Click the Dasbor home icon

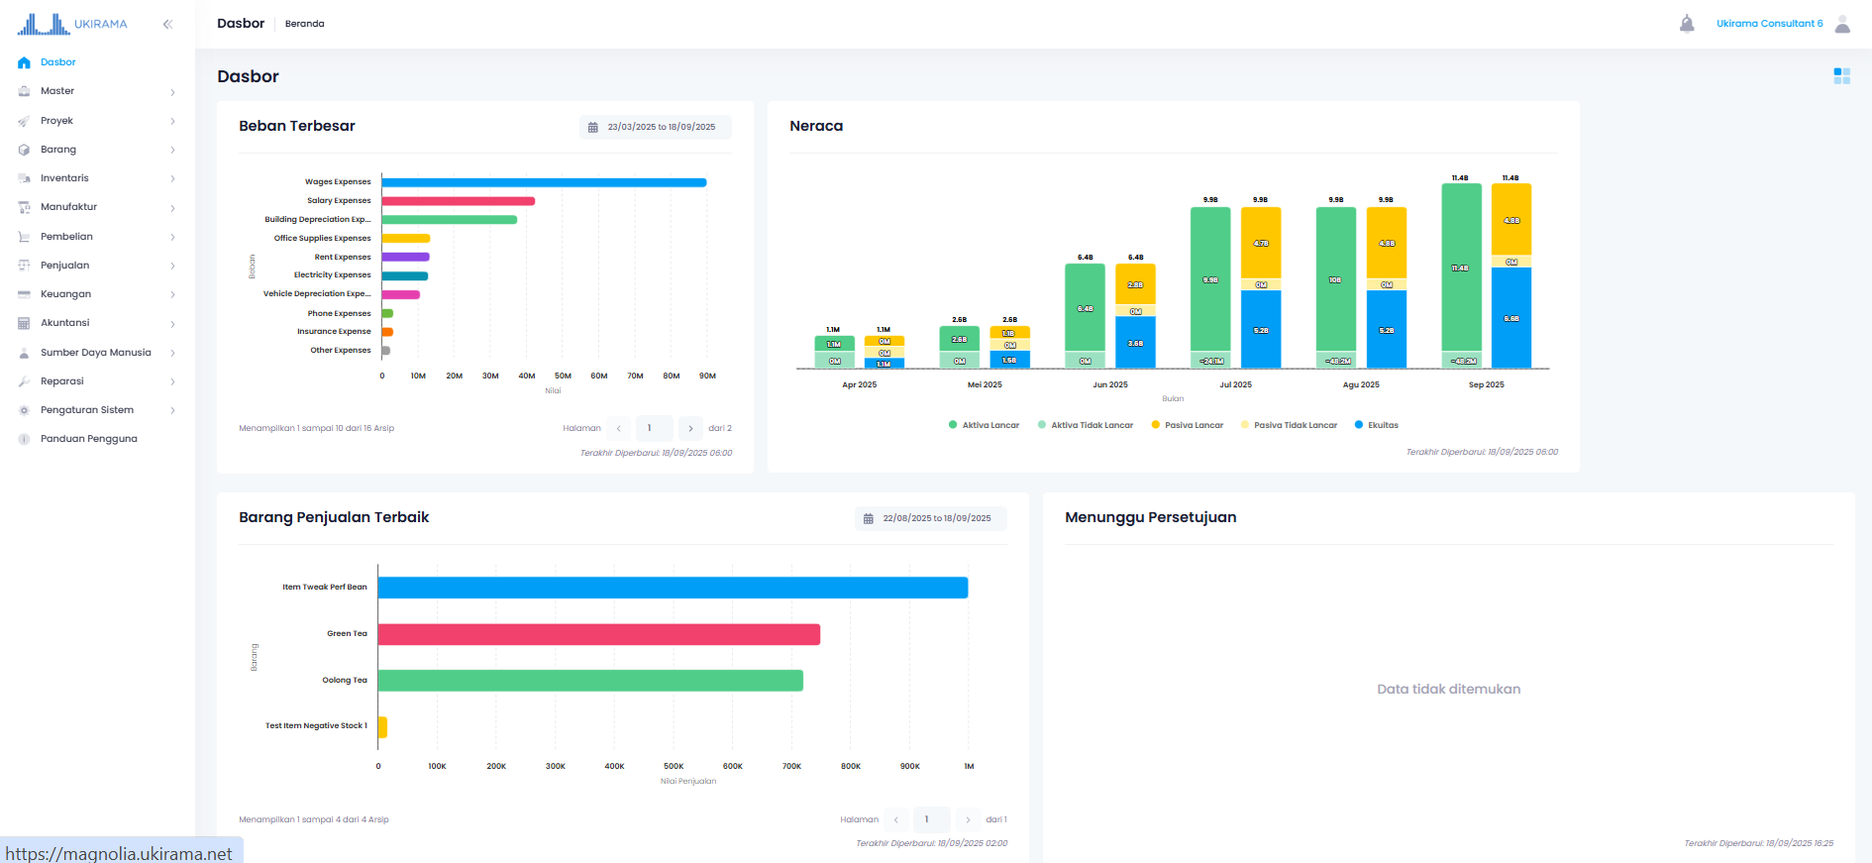click(24, 62)
